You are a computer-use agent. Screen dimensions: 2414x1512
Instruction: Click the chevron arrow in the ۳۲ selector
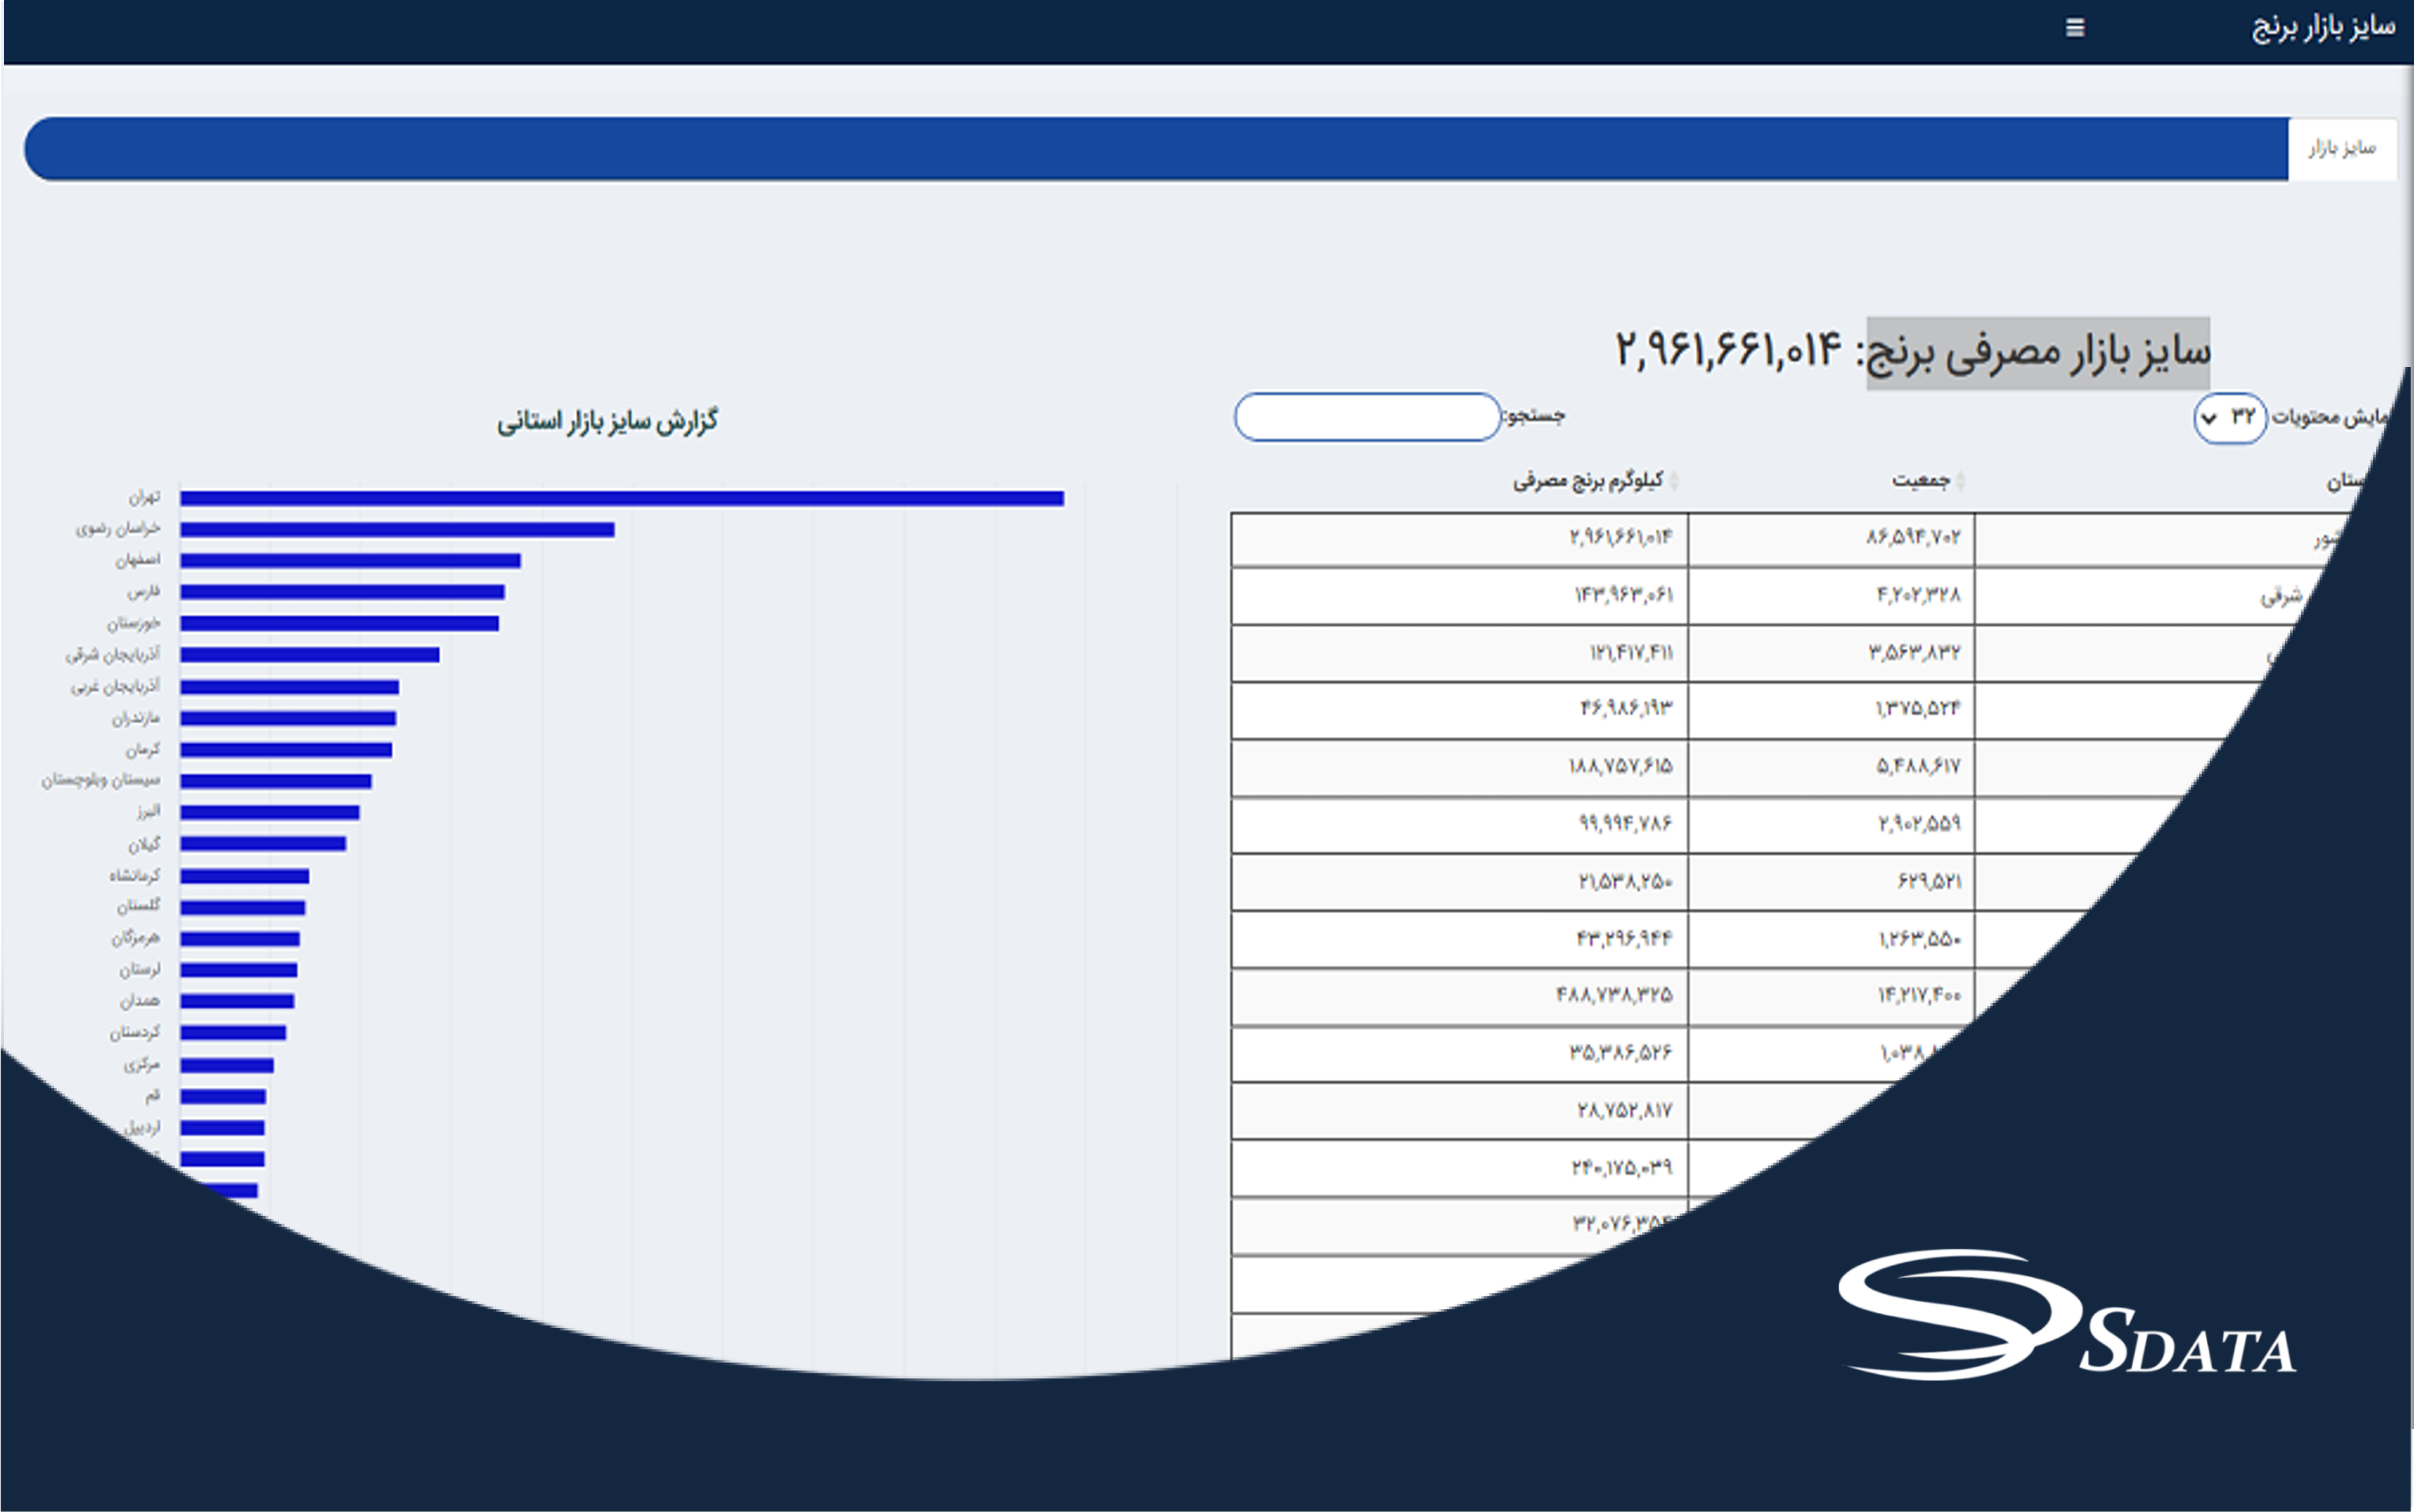click(2210, 419)
